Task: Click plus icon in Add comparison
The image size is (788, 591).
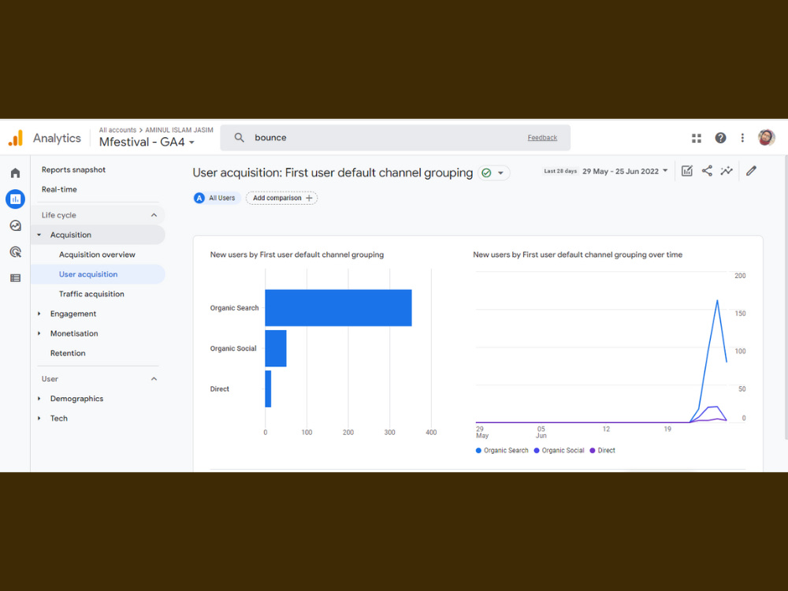Action: 309,198
